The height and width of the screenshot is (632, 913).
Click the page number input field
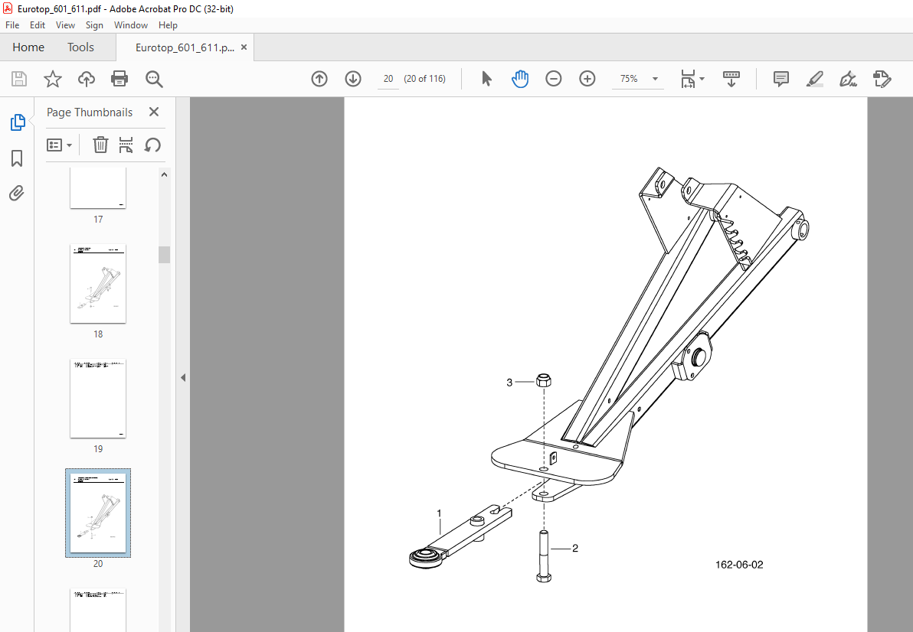coord(388,79)
